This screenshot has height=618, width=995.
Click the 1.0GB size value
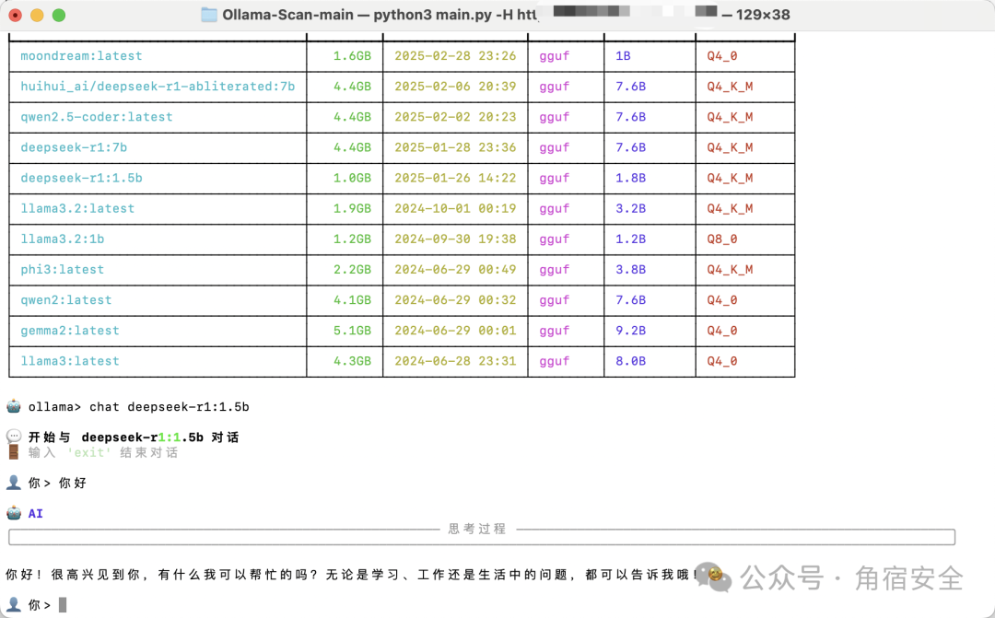point(352,178)
